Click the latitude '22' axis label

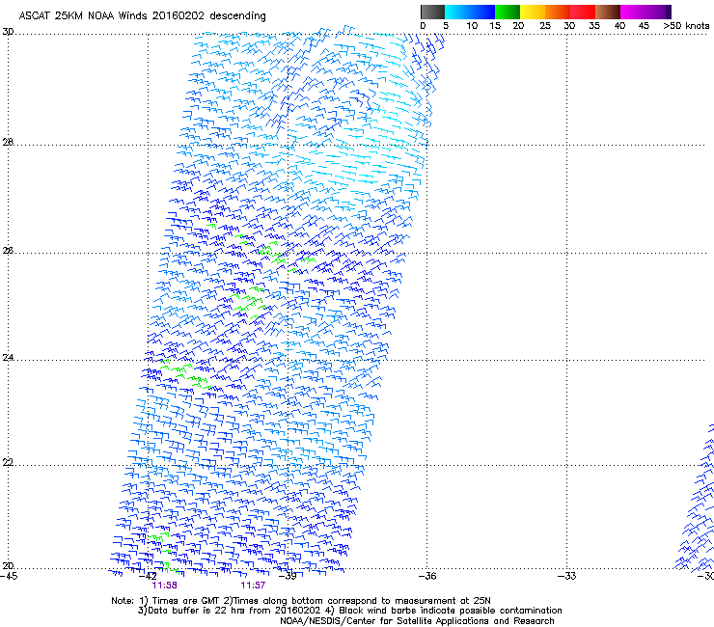coord(8,463)
